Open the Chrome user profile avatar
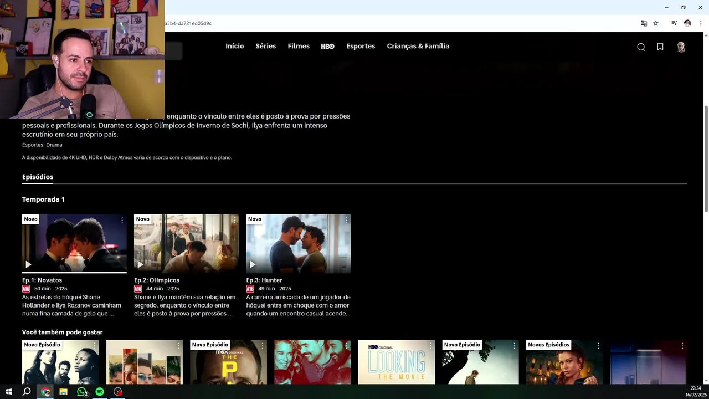The image size is (709, 399). (x=687, y=23)
